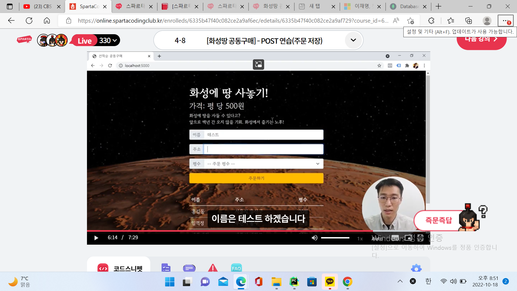Open Google Chrome from the taskbar
The height and width of the screenshot is (291, 517).
coord(347,282)
